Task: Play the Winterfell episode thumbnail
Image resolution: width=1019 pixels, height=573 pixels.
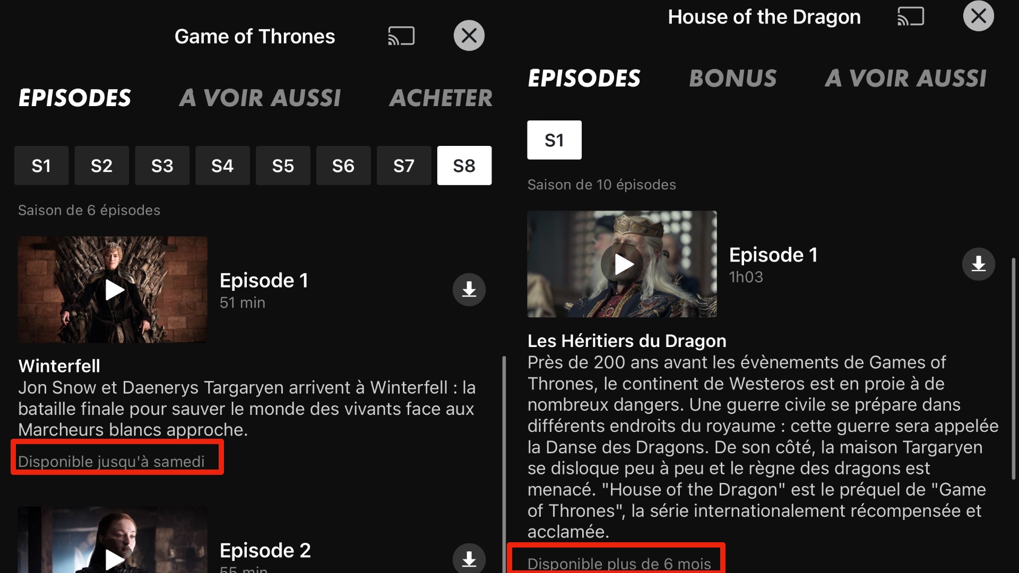Action: tap(113, 290)
